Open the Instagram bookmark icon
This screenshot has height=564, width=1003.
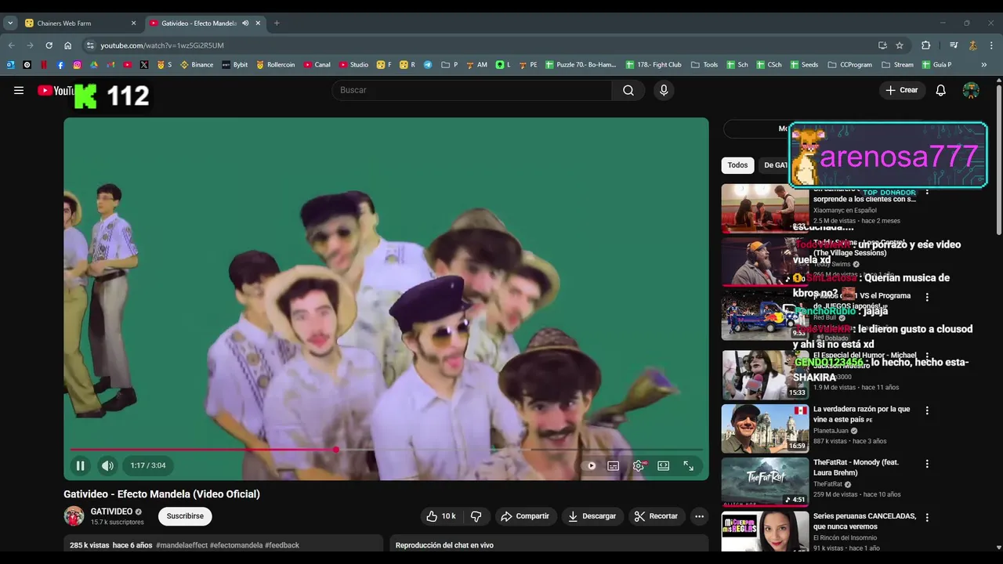[77, 65]
